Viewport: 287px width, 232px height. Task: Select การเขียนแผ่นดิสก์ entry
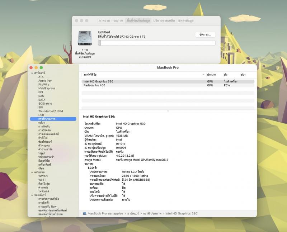(x=49, y=134)
